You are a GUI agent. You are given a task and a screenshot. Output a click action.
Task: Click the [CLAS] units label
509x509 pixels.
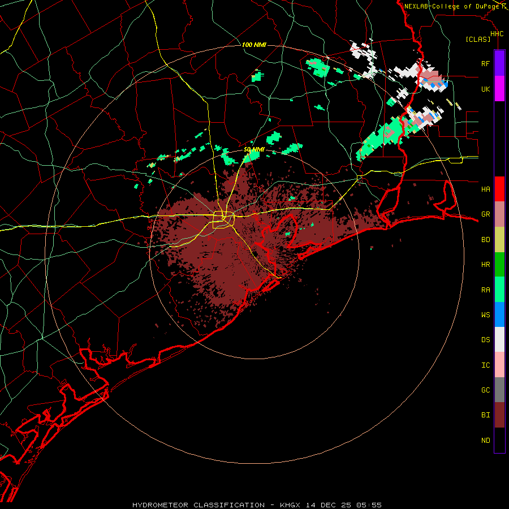(x=478, y=39)
